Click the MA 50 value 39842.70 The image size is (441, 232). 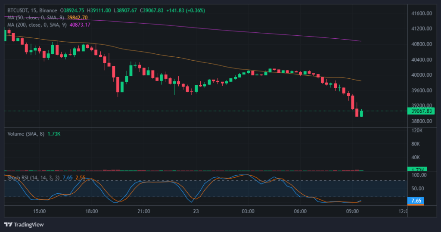pyautogui.click(x=78, y=18)
